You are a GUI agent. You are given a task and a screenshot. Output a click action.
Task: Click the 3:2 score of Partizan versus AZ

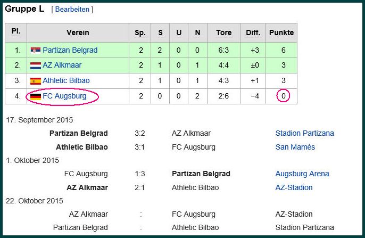coord(140,133)
